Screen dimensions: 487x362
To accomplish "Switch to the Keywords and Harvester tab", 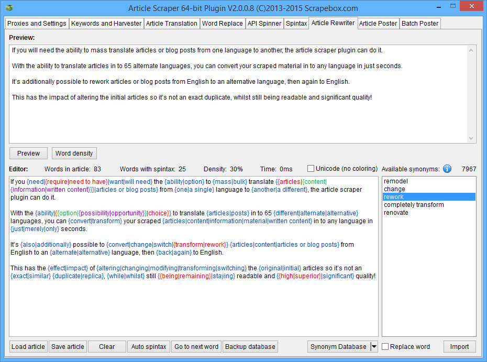I will point(106,24).
